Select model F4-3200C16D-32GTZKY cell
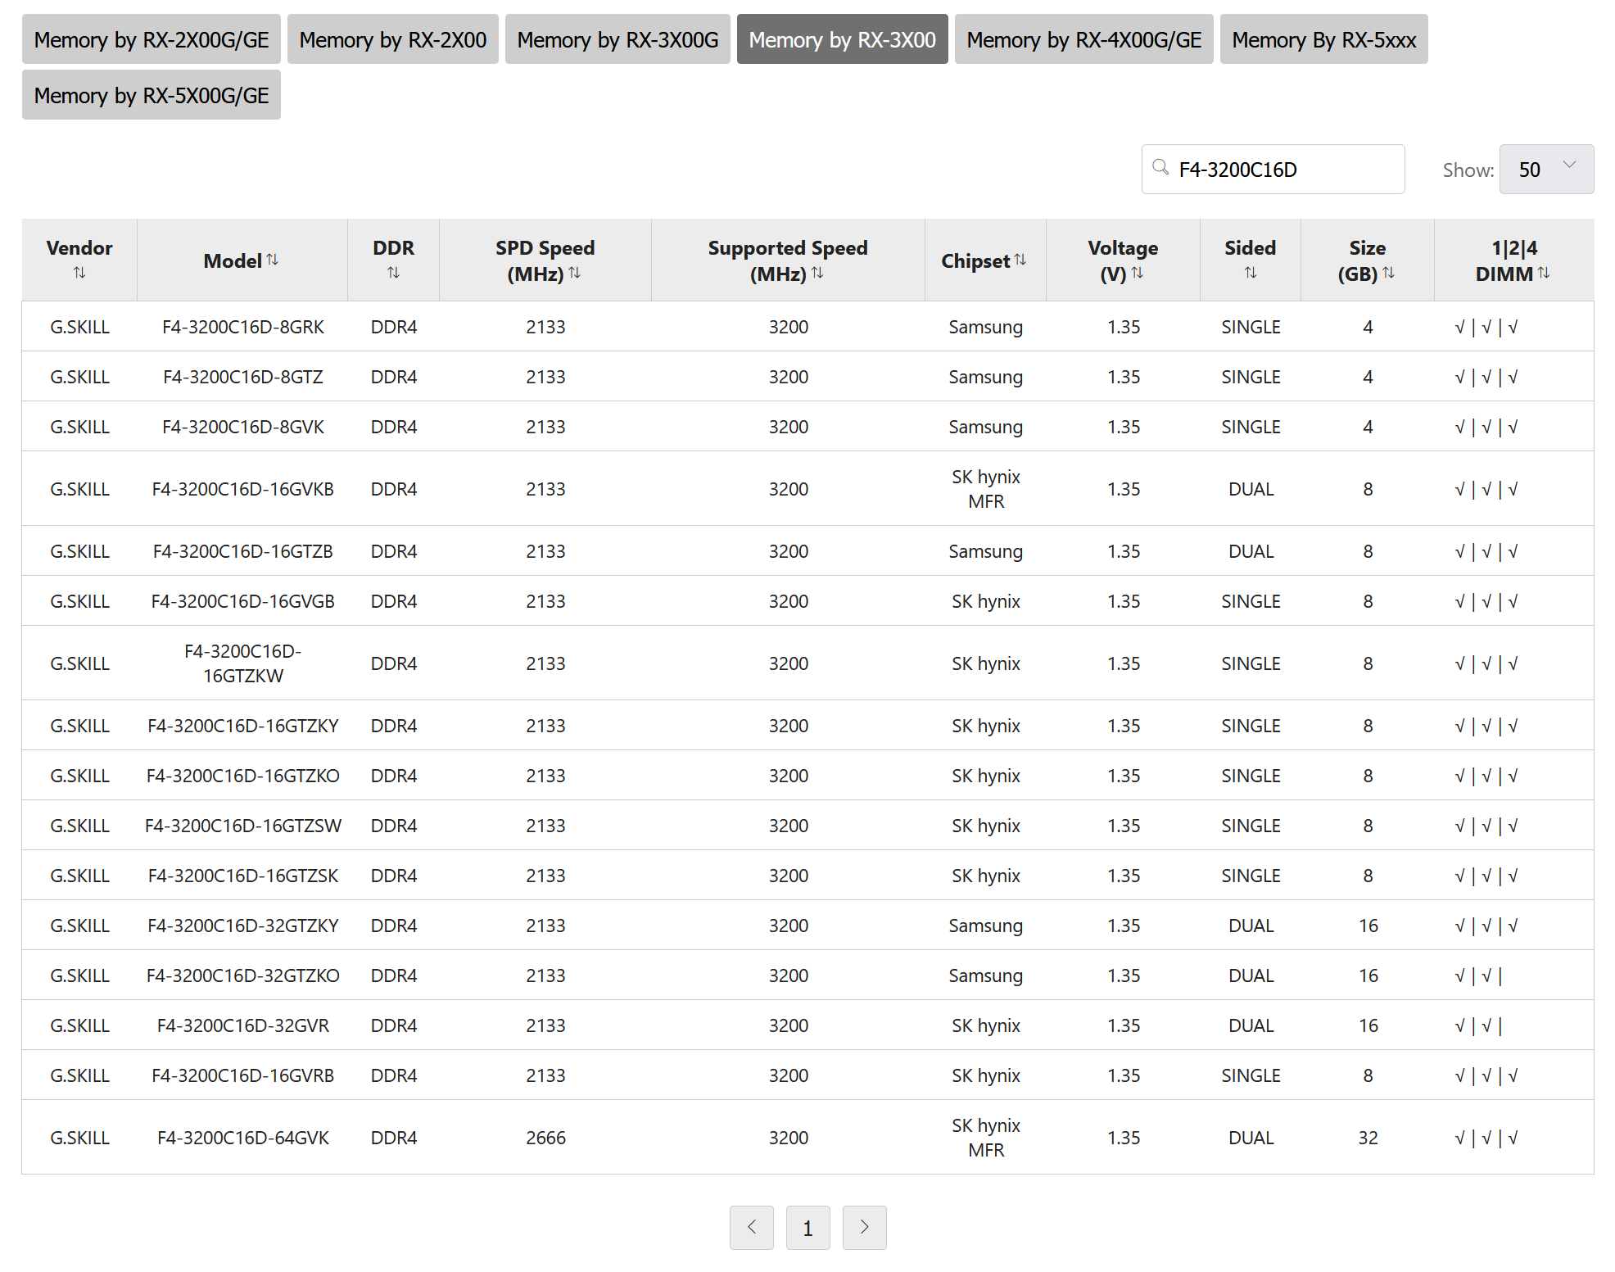This screenshot has height=1272, width=1615. (243, 926)
